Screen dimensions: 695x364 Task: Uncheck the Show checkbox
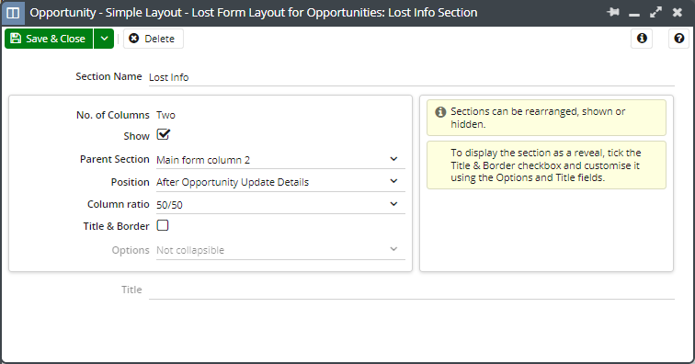click(x=163, y=134)
